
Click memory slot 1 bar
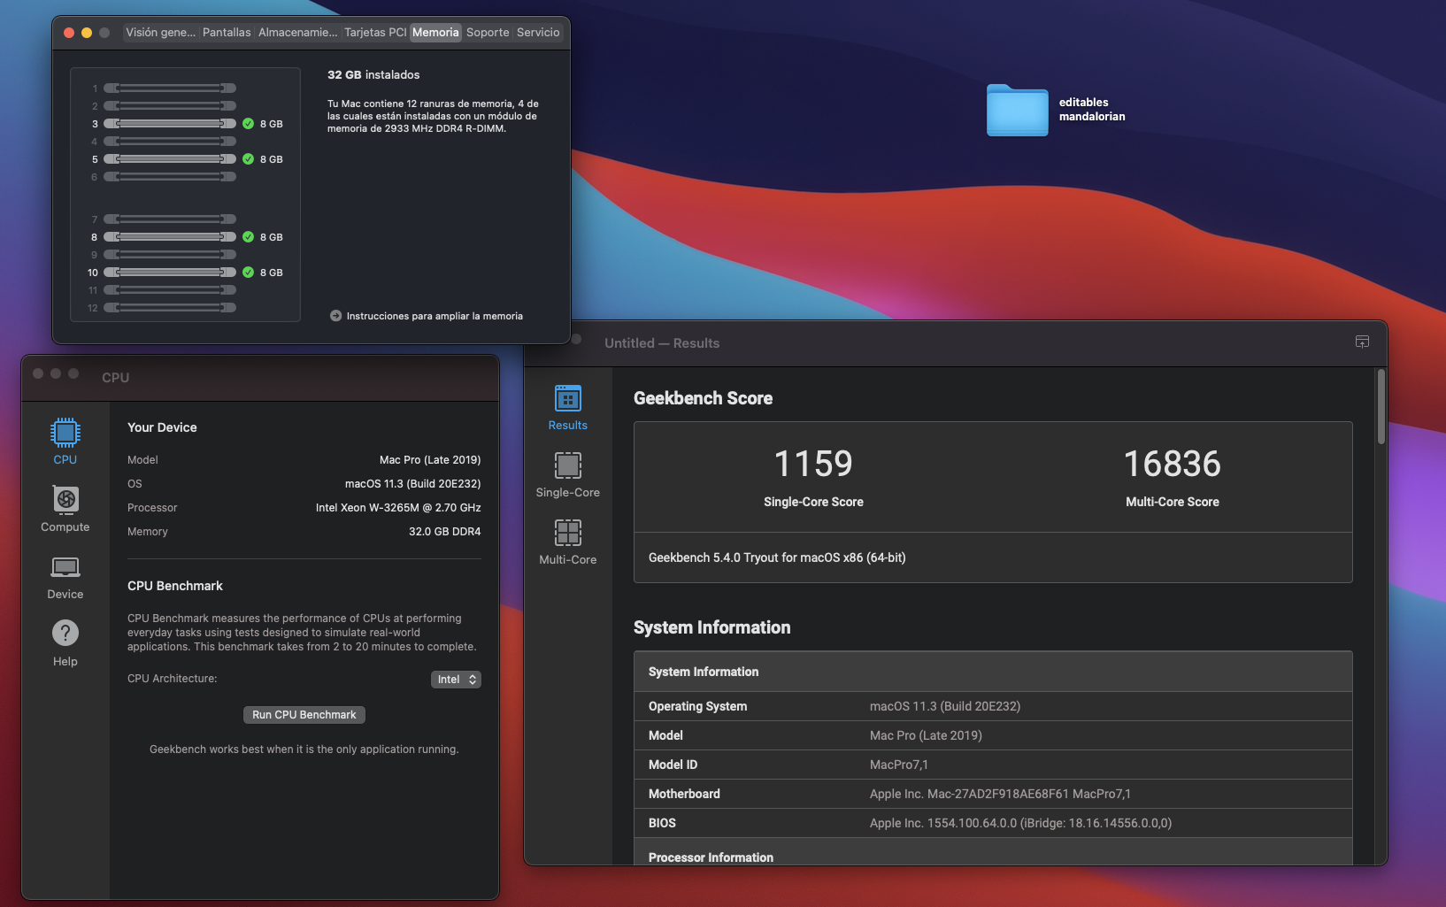point(170,88)
